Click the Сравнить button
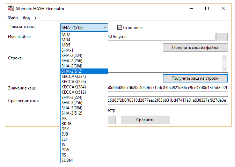The height and width of the screenshot is (167, 235). click(x=145, y=120)
